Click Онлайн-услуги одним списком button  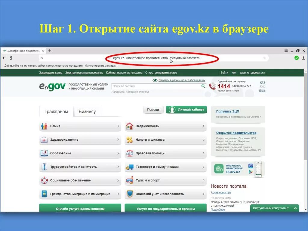point(80,208)
